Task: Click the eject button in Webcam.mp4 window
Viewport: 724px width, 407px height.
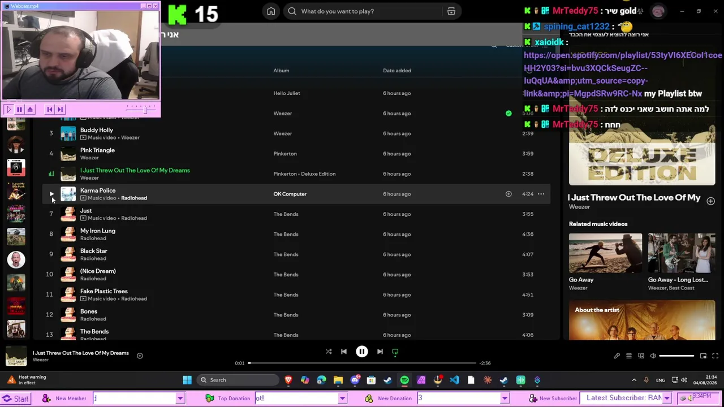Action: point(30,110)
